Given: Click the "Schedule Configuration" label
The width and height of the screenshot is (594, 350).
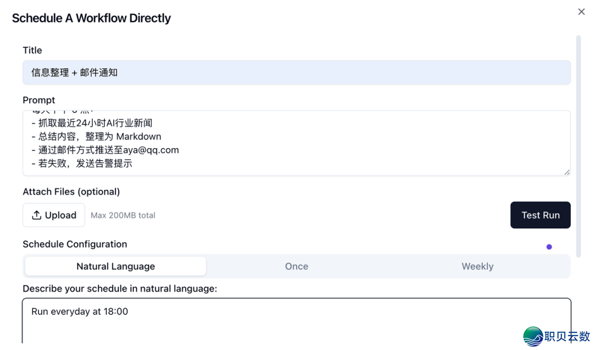Looking at the screenshot, I should (75, 244).
